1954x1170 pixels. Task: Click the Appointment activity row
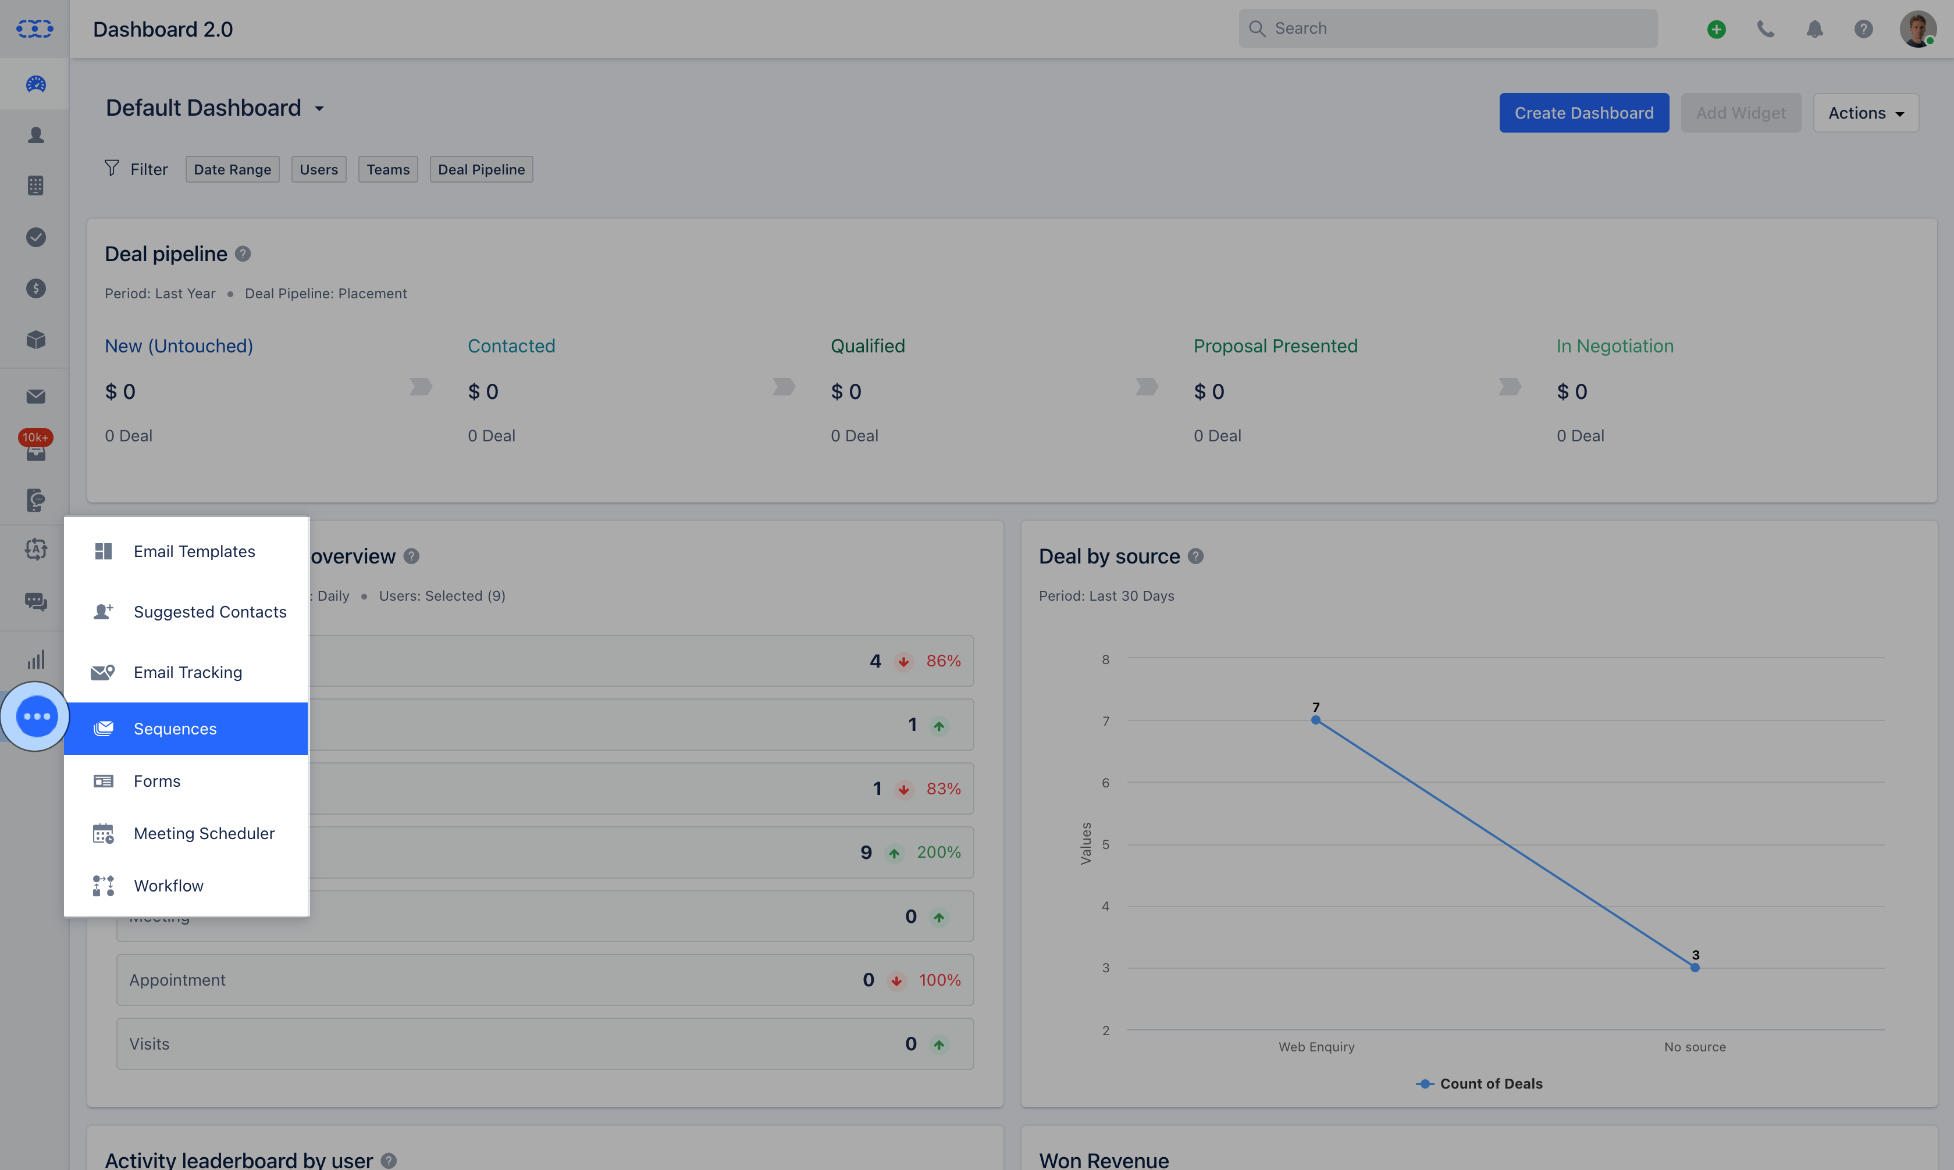pos(545,980)
